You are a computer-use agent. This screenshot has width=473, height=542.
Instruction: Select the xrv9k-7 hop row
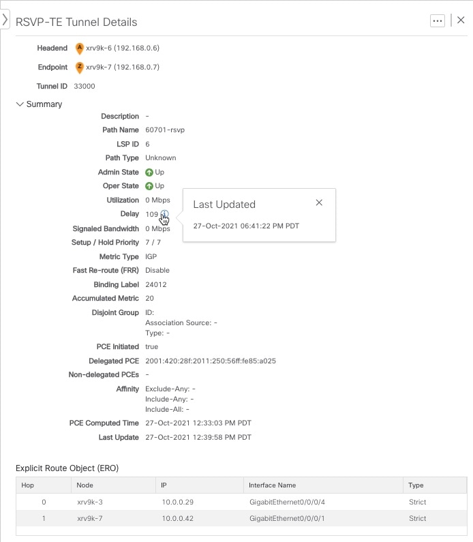pos(241,518)
